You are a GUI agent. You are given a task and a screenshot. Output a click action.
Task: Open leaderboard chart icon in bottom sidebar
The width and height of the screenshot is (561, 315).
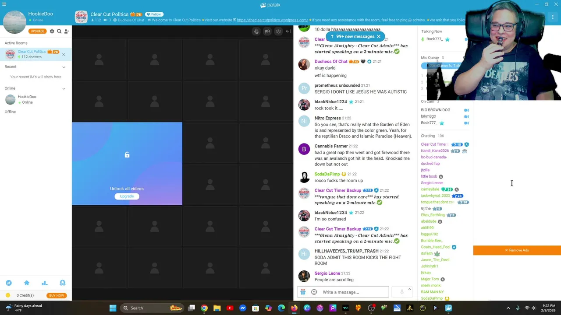[x=45, y=283]
